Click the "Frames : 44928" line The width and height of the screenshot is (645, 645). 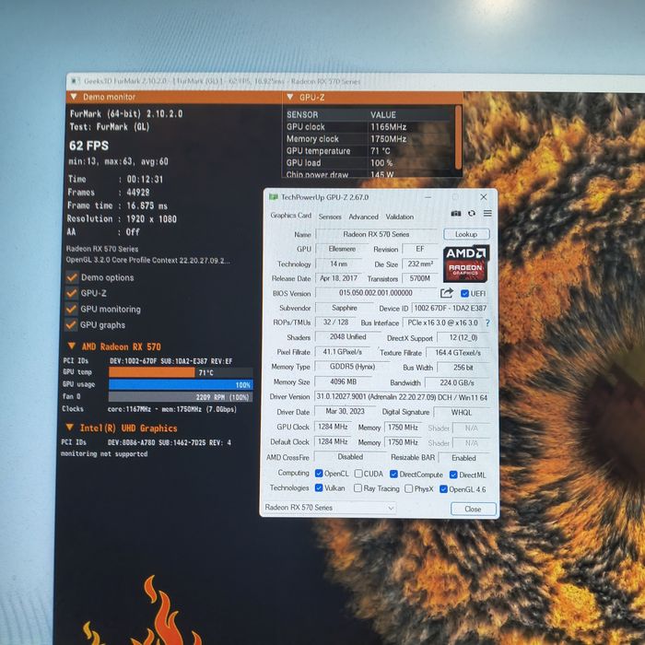(x=109, y=192)
